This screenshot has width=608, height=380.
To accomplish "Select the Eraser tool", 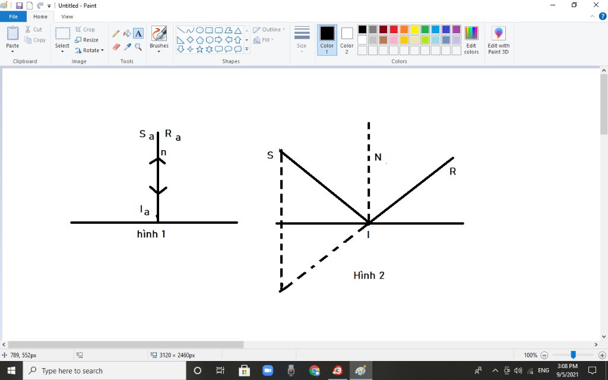I will (x=116, y=47).
